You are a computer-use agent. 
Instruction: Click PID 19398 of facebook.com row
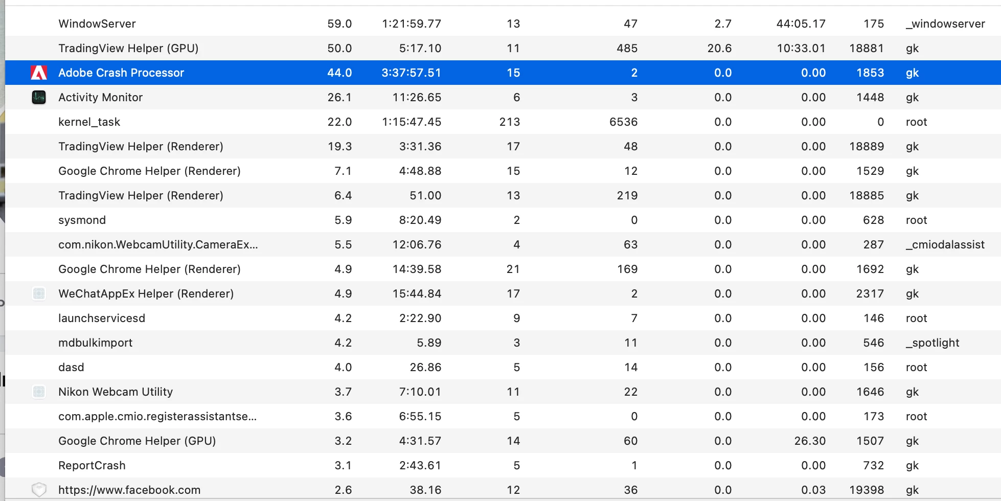click(x=867, y=490)
